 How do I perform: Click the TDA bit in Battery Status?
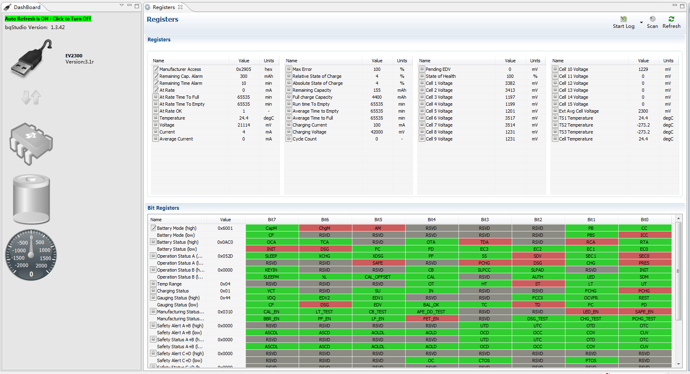[485, 242]
